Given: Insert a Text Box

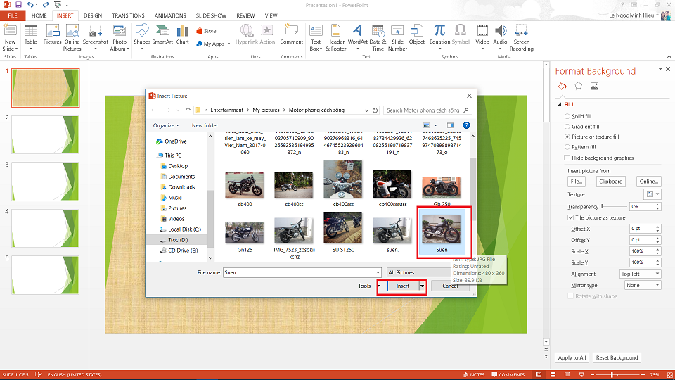Looking at the screenshot, I should coord(316,37).
